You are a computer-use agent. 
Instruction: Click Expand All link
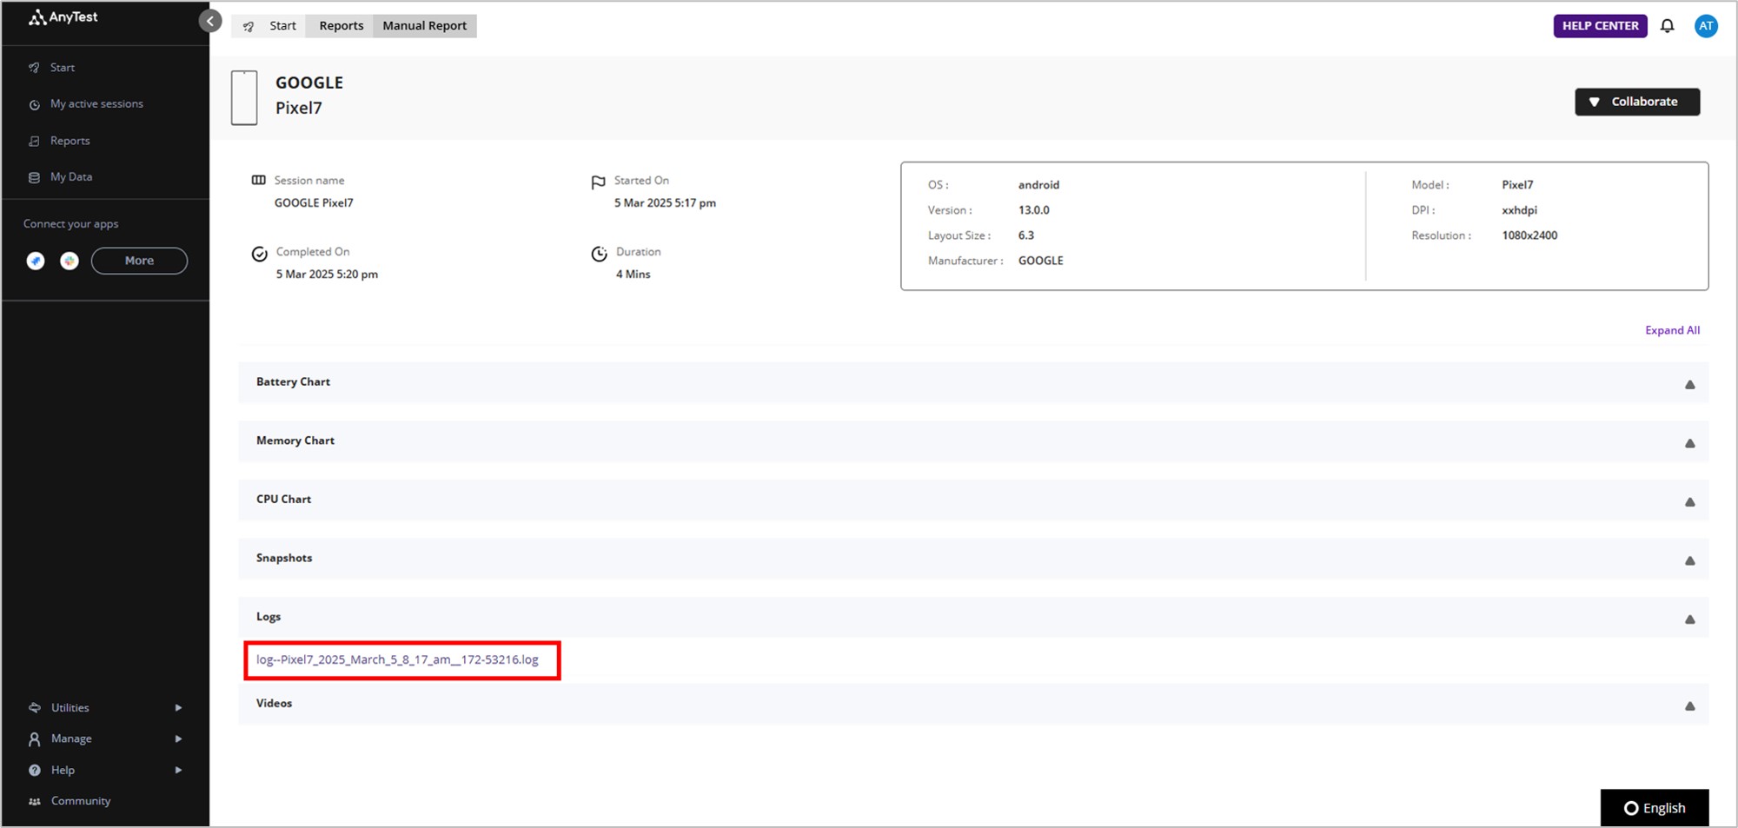point(1672,330)
